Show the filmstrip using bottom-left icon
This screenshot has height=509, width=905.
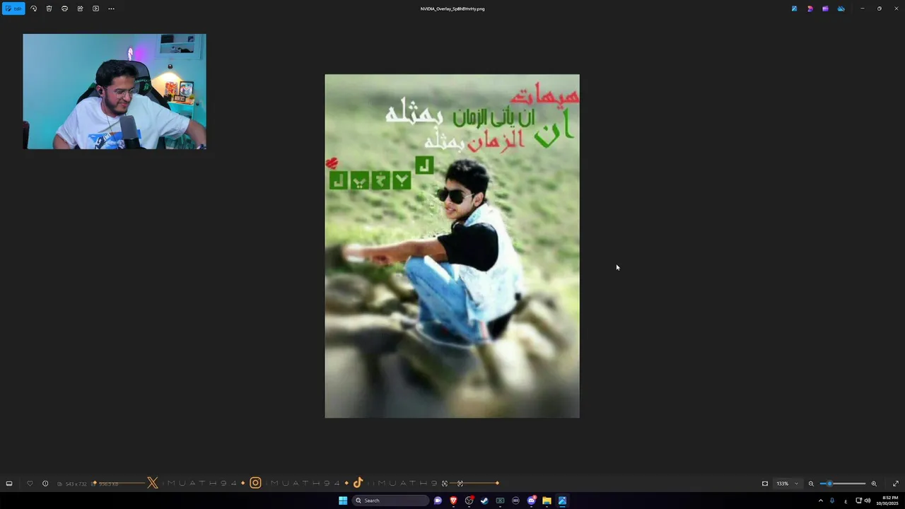pos(9,484)
